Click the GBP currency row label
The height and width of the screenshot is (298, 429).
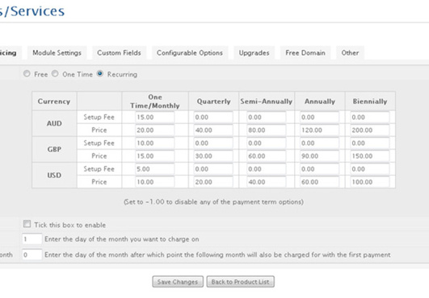click(54, 150)
